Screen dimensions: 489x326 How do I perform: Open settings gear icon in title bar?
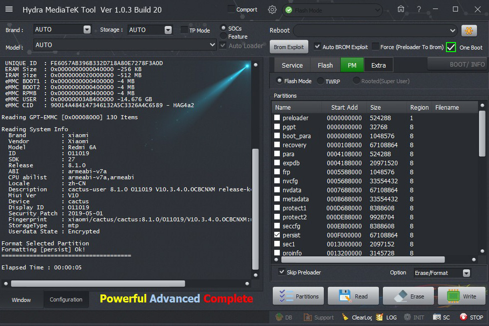click(x=272, y=10)
